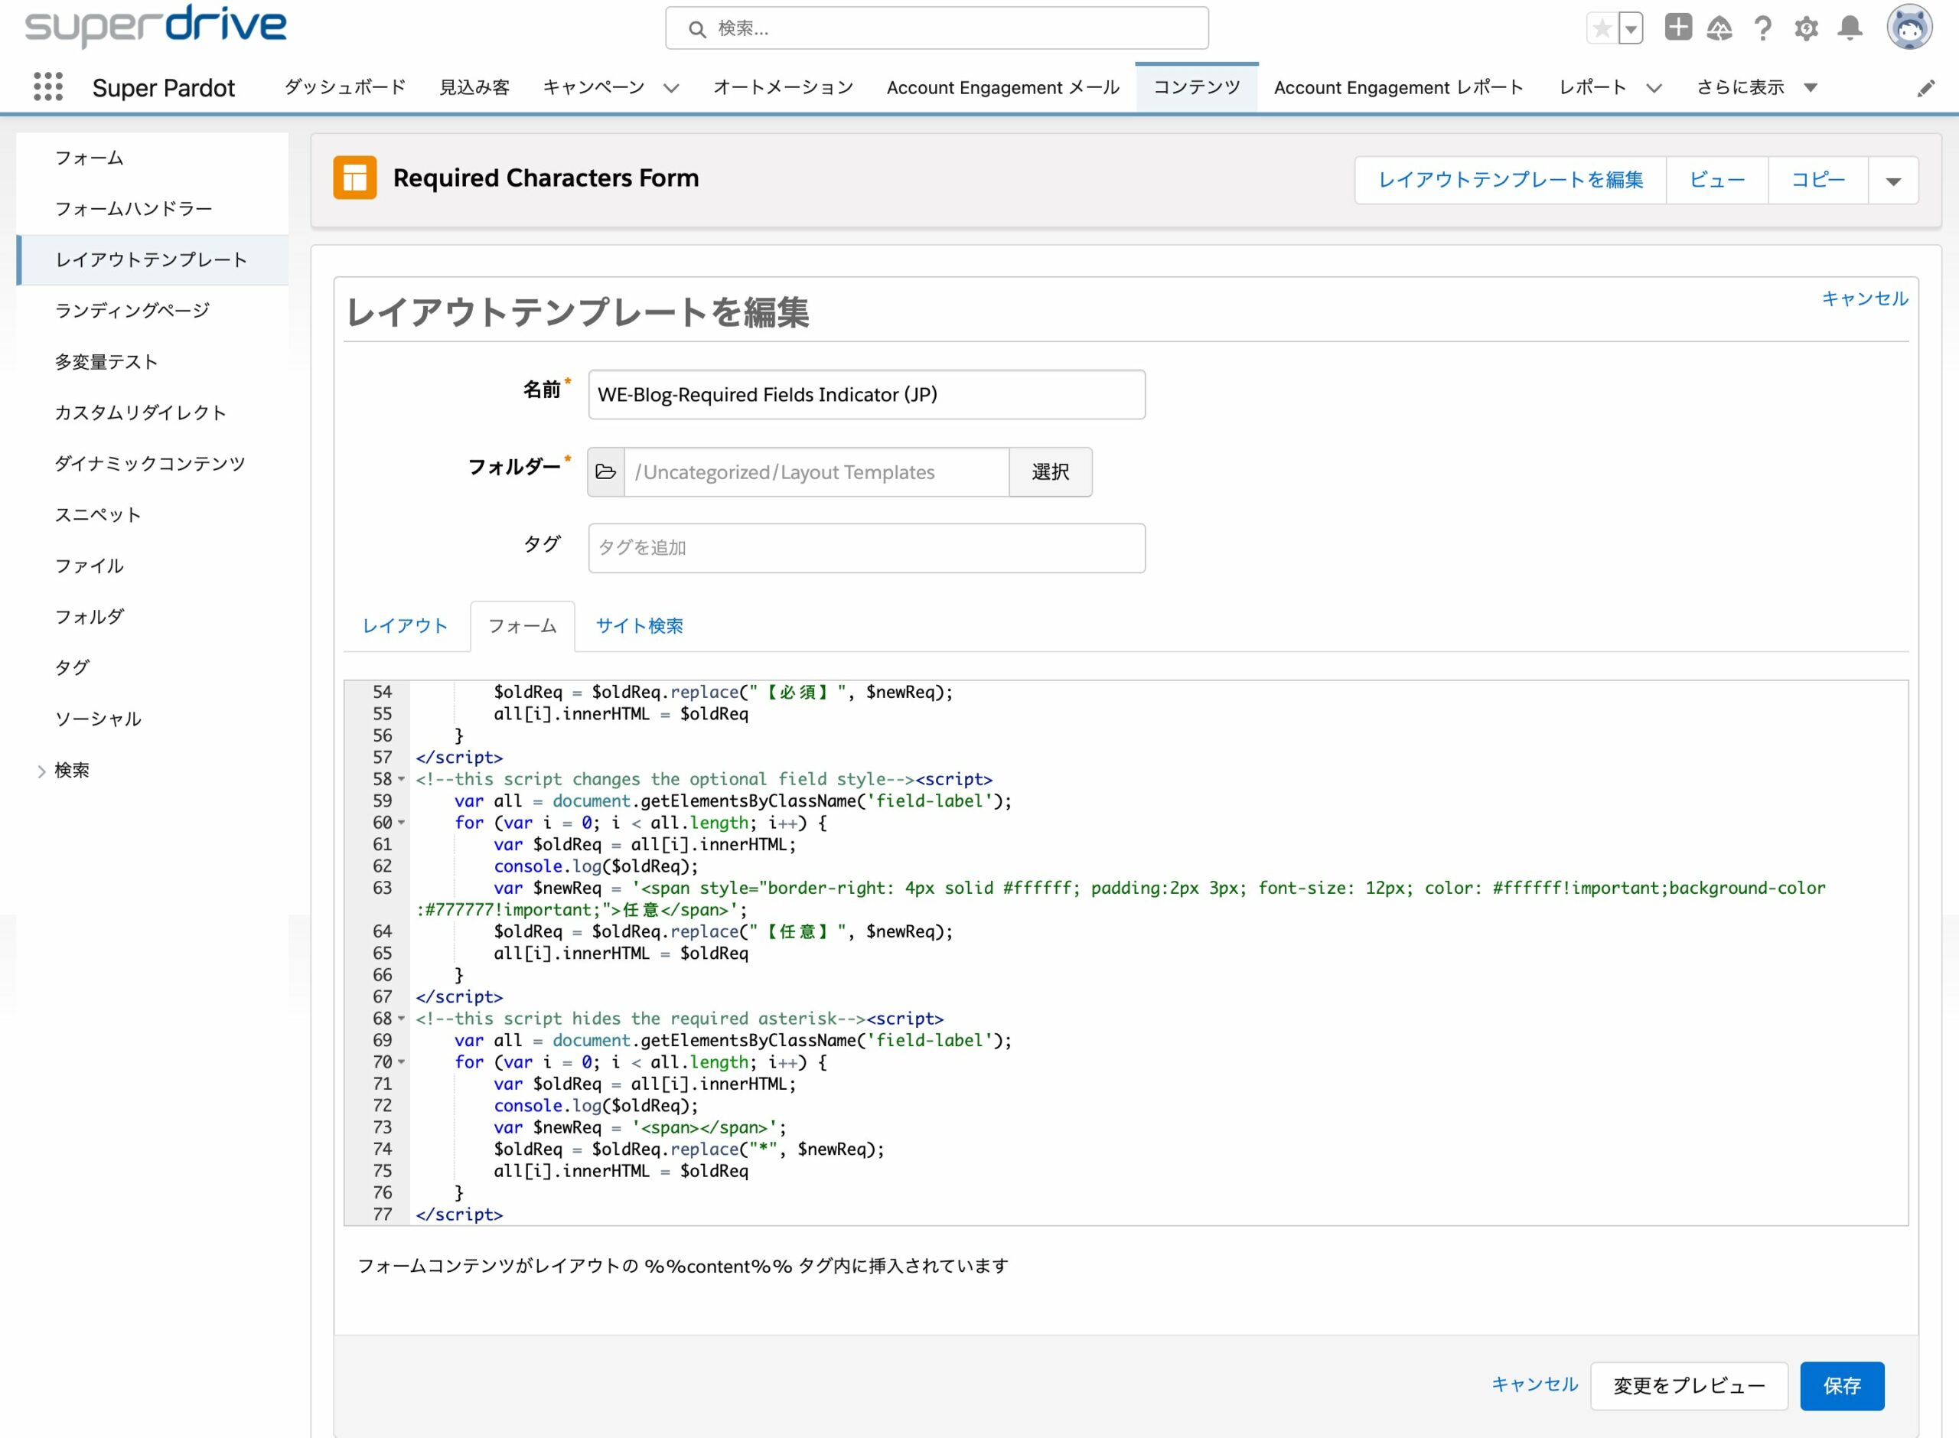Screen dimensions: 1959x1438
Task: Click the 保存 save button
Action: pos(1841,1385)
